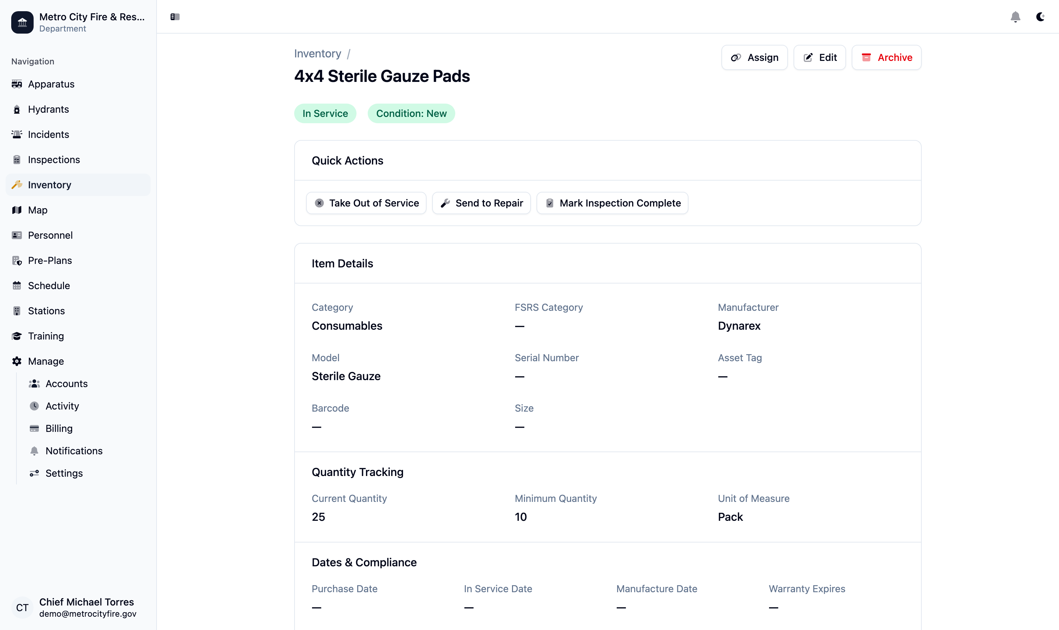Screen dimensions: 1059x630
Task: Click the Pre-Plans building icon
Action: point(17,261)
